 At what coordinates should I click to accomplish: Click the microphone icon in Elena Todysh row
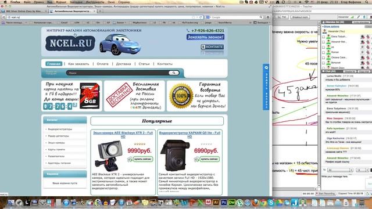click(x=367, y=37)
